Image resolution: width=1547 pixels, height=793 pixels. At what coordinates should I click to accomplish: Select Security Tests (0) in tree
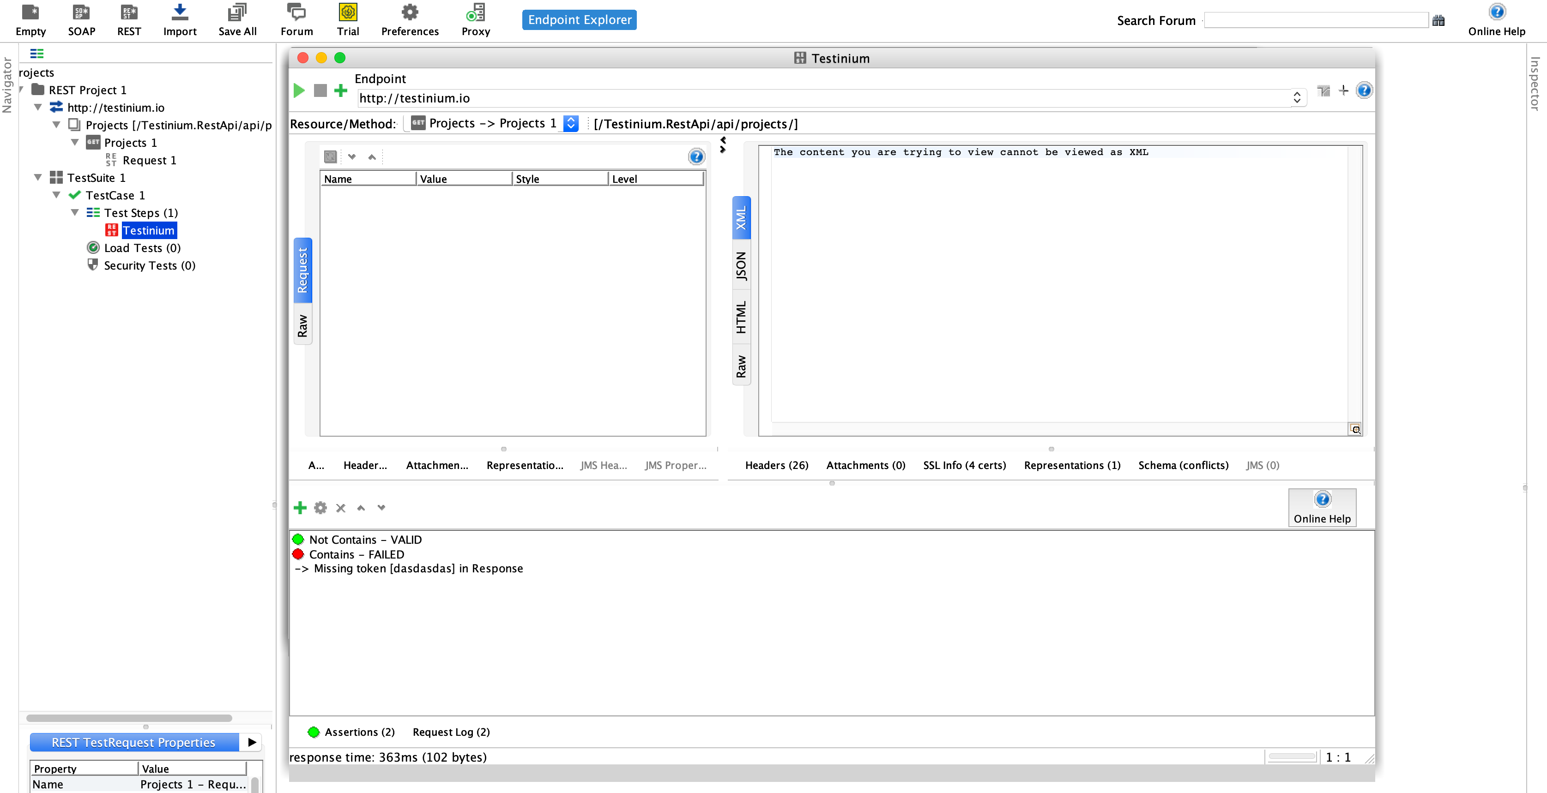(150, 265)
